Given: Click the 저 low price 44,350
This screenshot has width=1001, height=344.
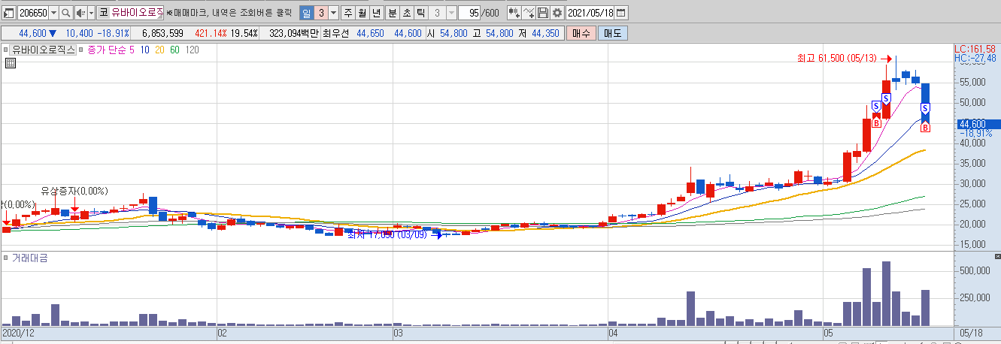Looking at the screenshot, I should click(545, 34).
